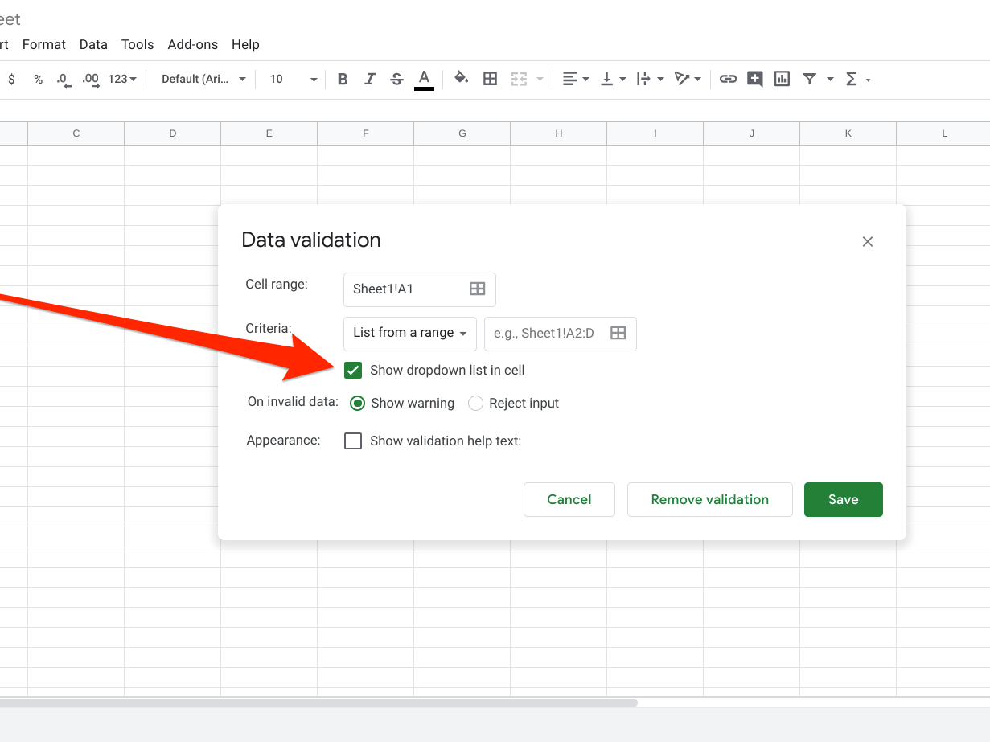990x742 pixels.
Task: Select Show warning radio option
Action: pyautogui.click(x=358, y=403)
